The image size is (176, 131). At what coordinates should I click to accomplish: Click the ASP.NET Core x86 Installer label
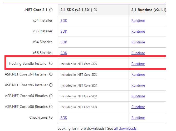click(26, 85)
